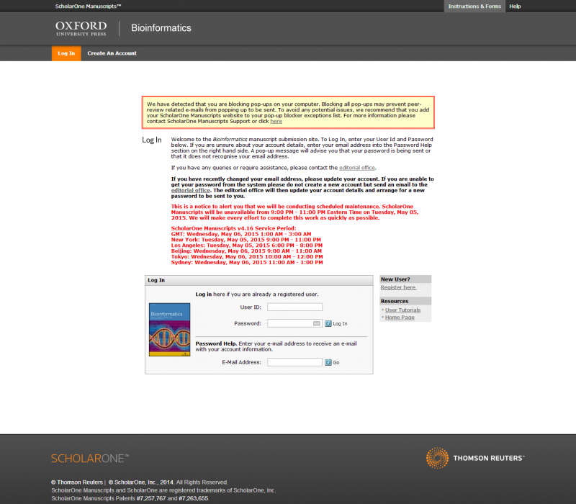Click the Log In button icon beside Password
576x504 pixels.
coord(328,323)
